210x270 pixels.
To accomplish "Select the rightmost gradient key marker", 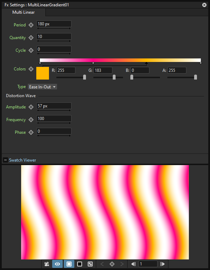I will point(200,63).
